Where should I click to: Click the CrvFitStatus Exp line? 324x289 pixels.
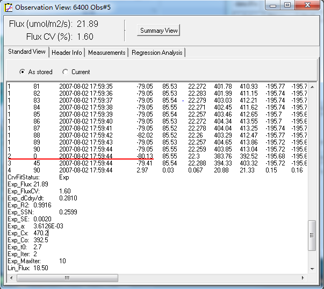click(39, 177)
